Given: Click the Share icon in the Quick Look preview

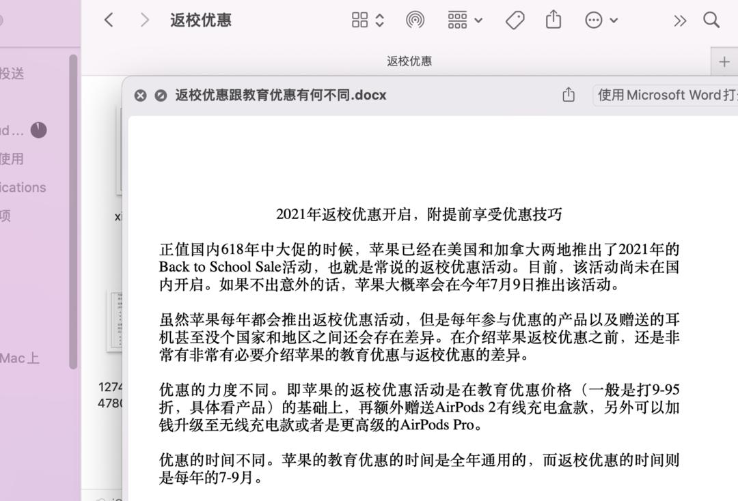Looking at the screenshot, I should tap(568, 95).
